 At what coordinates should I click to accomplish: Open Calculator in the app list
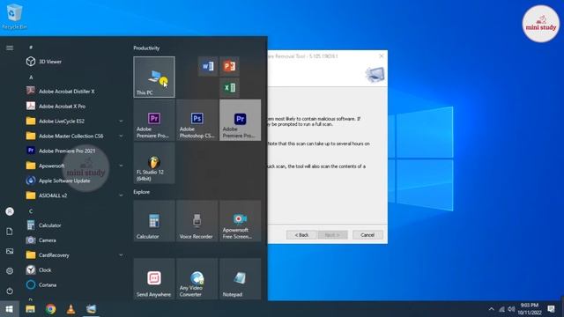tap(75, 225)
